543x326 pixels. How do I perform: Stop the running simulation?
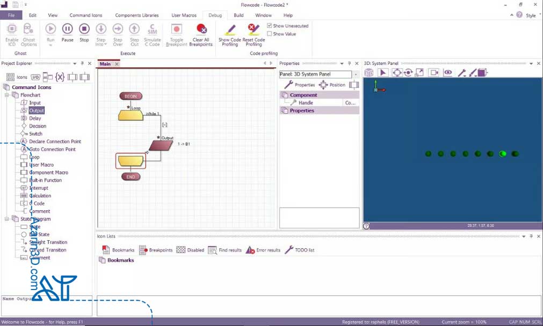(84, 29)
